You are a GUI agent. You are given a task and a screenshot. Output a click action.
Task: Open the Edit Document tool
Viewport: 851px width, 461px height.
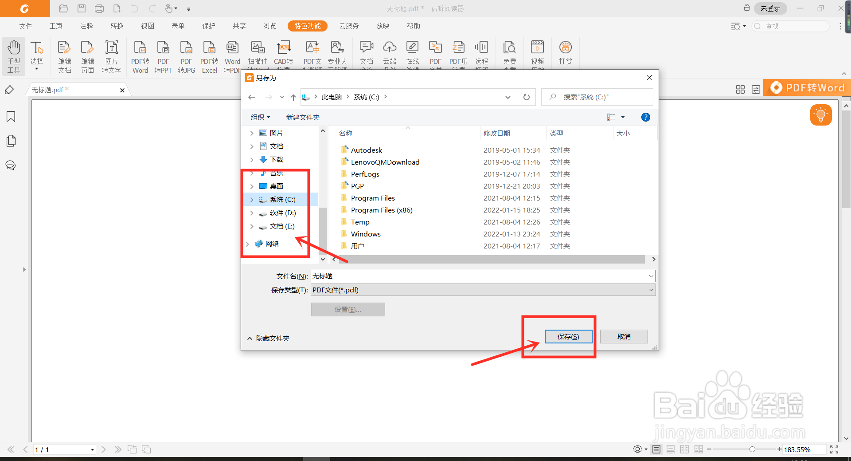click(x=65, y=56)
